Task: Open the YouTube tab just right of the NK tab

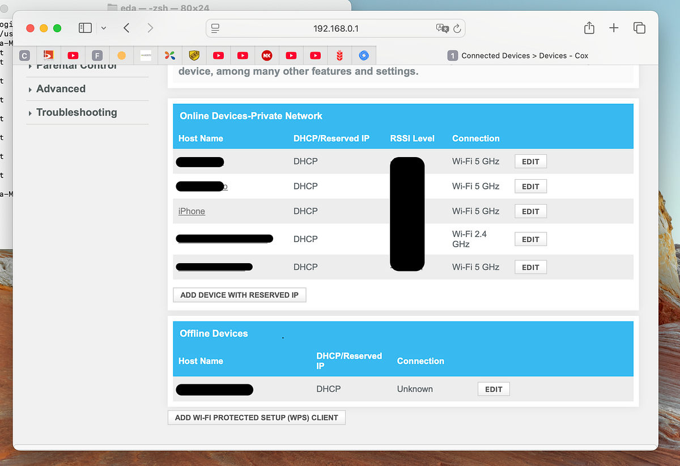Action: tap(291, 56)
